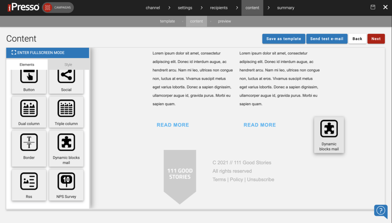
Task: Click arrow between channel and settings
Action: [x=169, y=8]
